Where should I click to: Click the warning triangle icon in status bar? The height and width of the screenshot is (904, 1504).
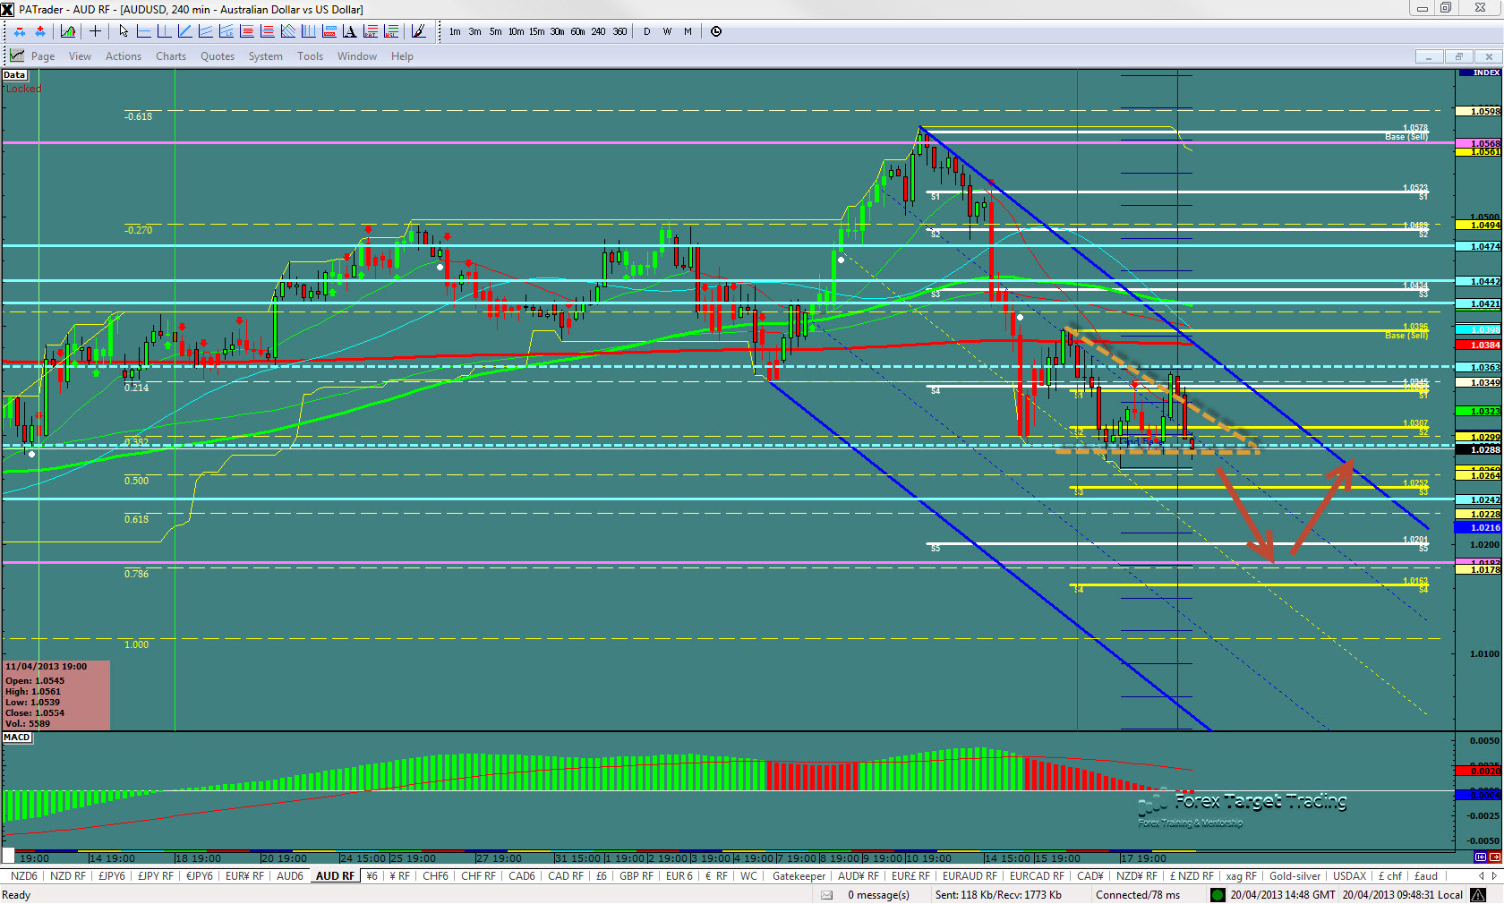1478,895
